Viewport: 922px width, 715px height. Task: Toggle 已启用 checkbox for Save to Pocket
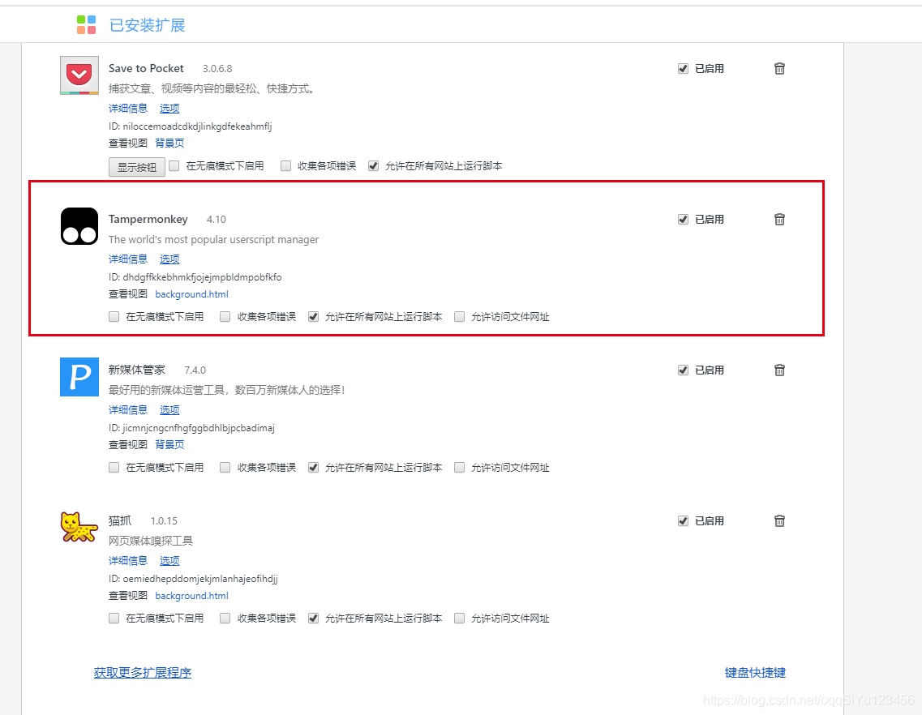(x=683, y=69)
